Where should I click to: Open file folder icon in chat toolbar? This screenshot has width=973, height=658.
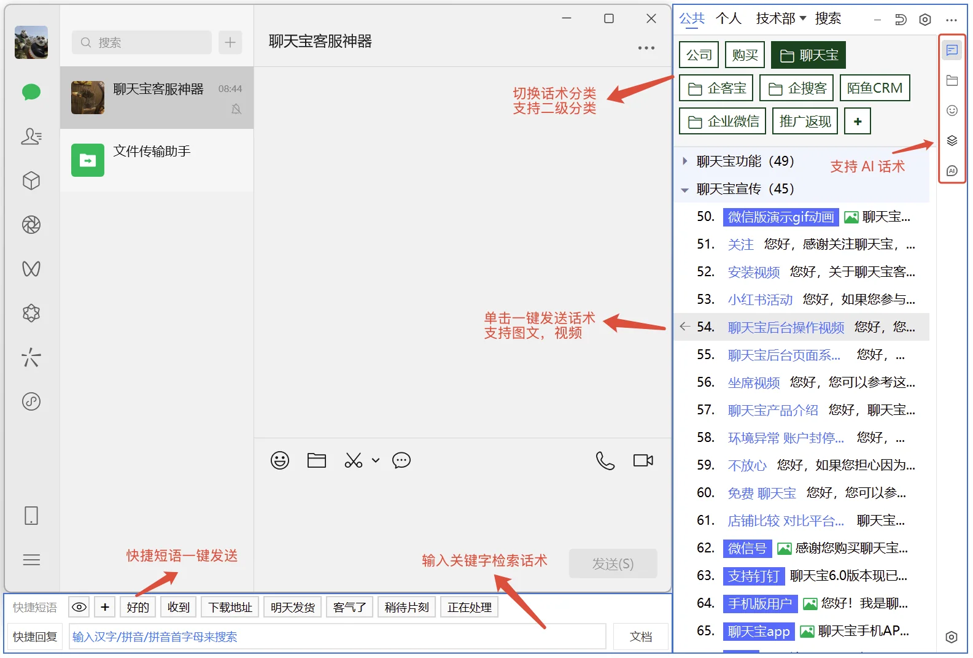pyautogui.click(x=317, y=460)
